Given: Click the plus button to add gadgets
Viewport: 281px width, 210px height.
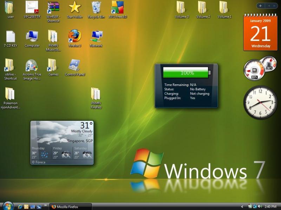Looking at the screenshot, I should point(260,6).
